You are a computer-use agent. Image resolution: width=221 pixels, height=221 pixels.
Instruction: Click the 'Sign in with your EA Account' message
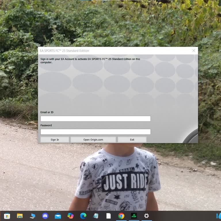pyautogui.click(x=90, y=61)
